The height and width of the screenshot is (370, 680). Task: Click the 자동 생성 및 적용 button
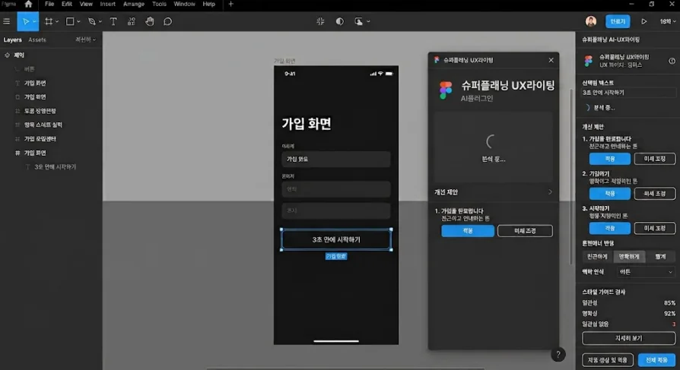point(607,360)
